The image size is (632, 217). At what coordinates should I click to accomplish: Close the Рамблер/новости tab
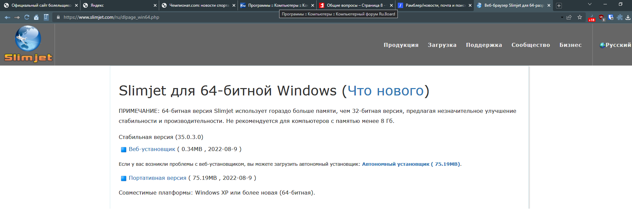tap(470, 5)
